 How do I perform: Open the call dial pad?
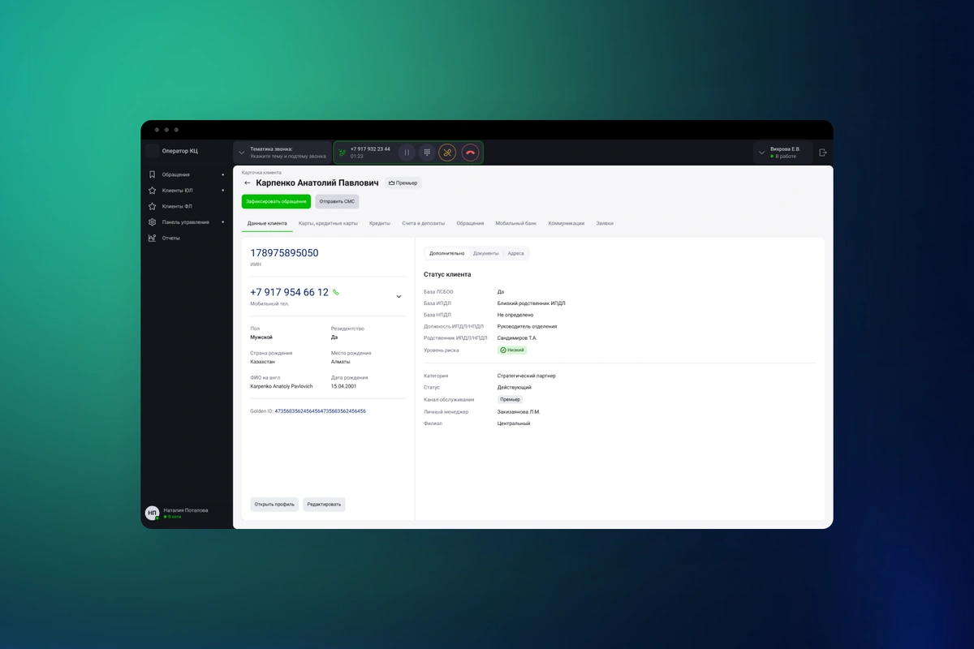pos(427,153)
